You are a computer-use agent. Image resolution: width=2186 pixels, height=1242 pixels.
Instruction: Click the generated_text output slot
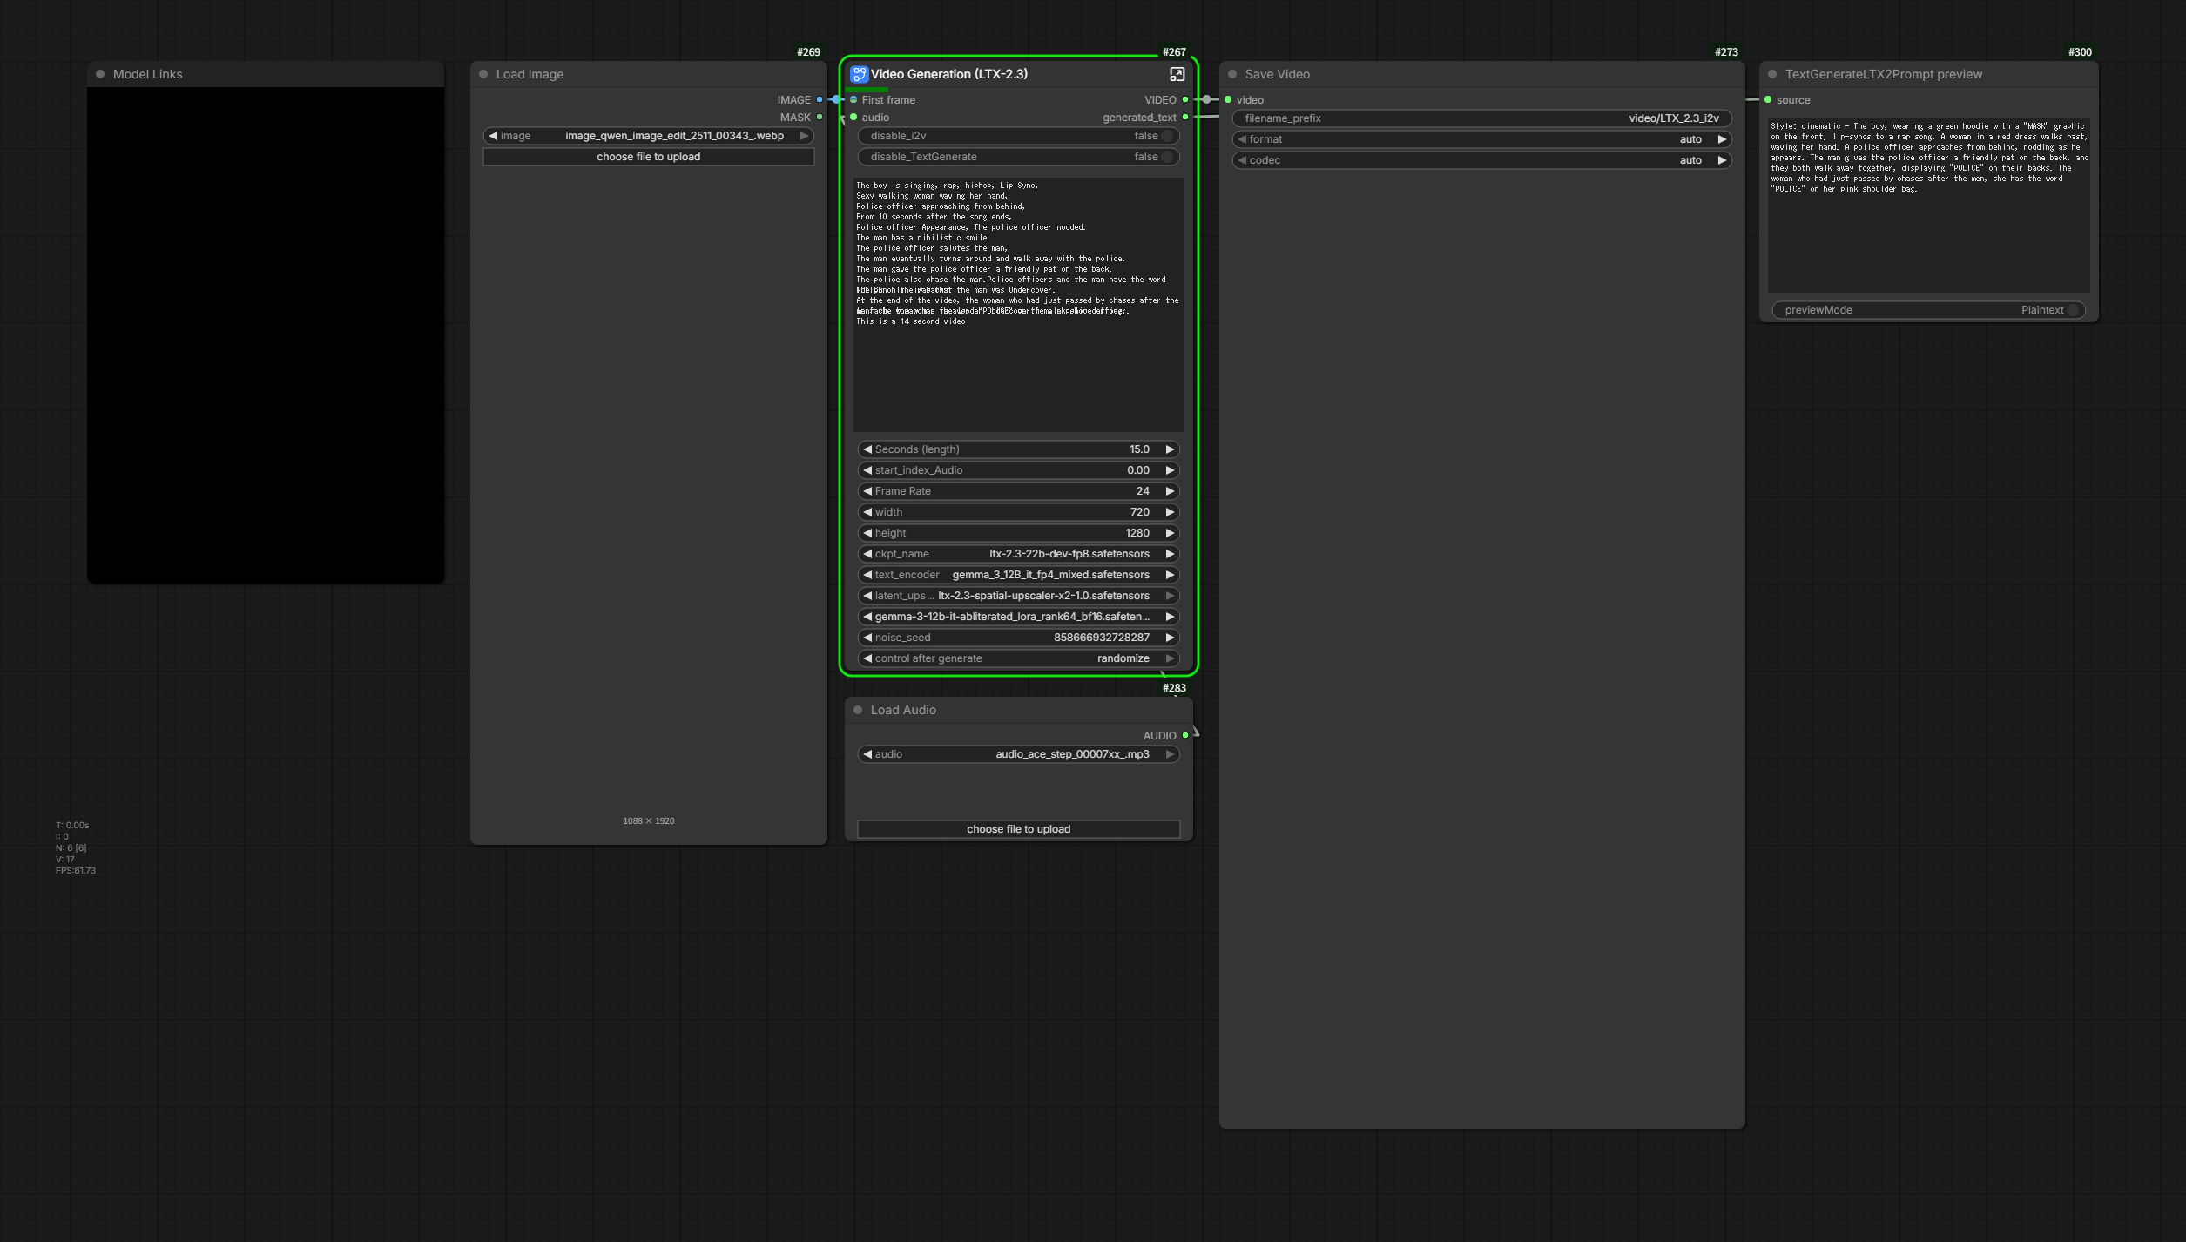pyautogui.click(x=1185, y=117)
